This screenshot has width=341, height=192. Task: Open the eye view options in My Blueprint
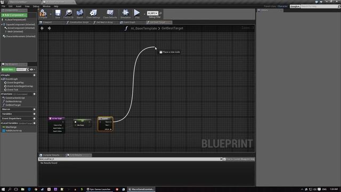coord(32,69)
